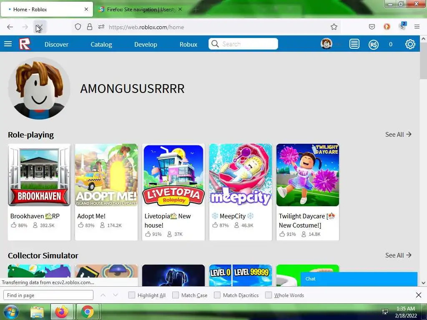Switch to the Firefox Site navigation tab
This screenshot has width=427, height=320.
[x=140, y=9]
